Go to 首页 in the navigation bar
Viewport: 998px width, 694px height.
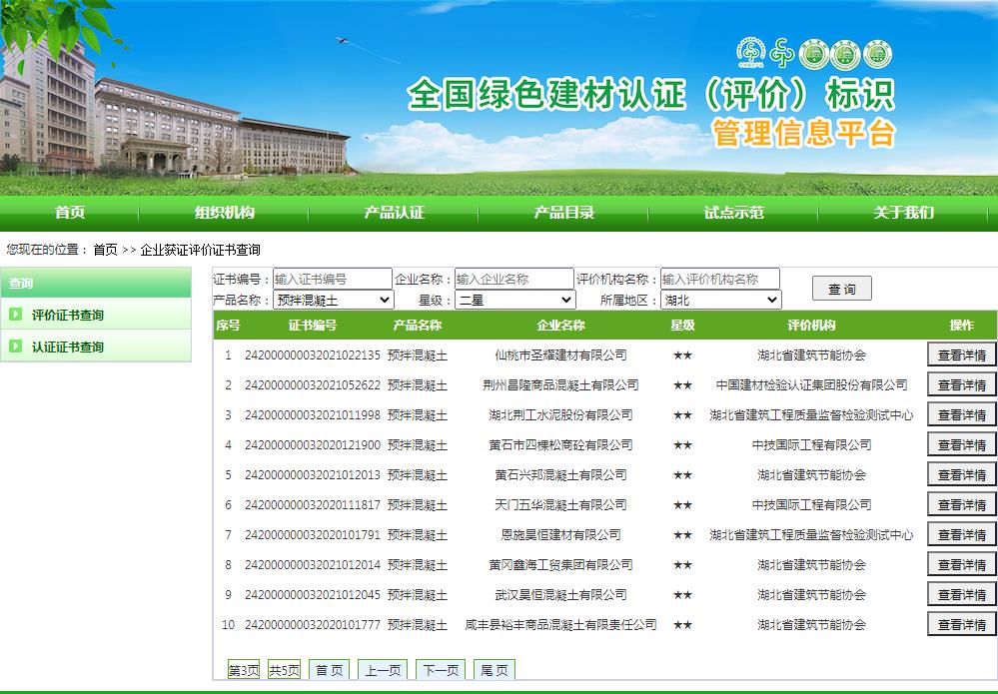(x=70, y=212)
